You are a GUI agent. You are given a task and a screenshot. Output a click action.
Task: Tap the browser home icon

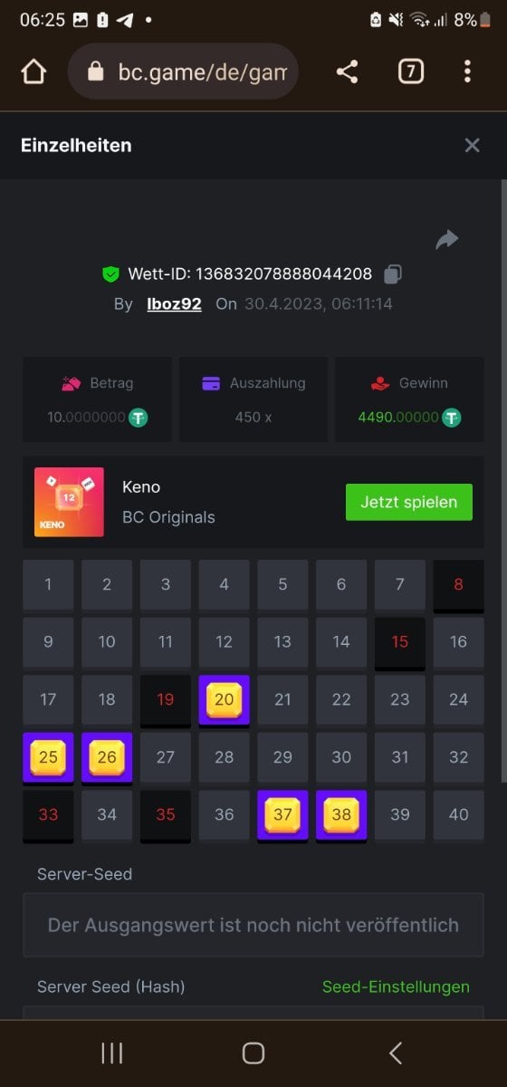33,72
